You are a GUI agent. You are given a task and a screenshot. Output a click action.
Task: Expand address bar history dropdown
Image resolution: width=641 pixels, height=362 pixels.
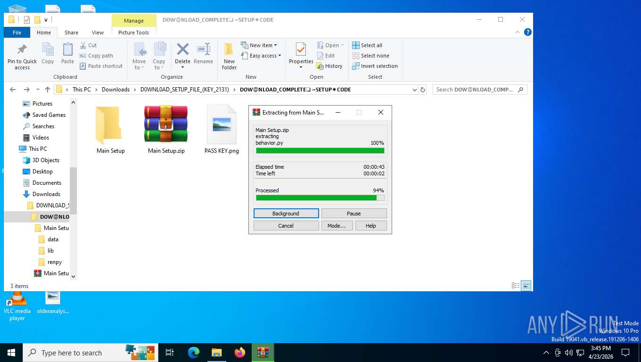click(415, 90)
